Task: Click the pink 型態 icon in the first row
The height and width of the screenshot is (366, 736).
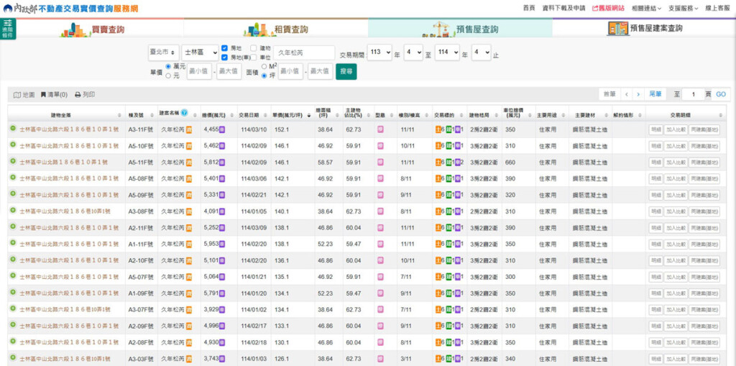Action: click(x=380, y=129)
